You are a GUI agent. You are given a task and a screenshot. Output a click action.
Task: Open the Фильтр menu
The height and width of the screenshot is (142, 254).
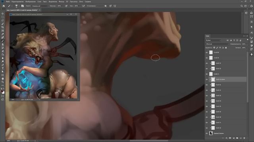[62, 2]
